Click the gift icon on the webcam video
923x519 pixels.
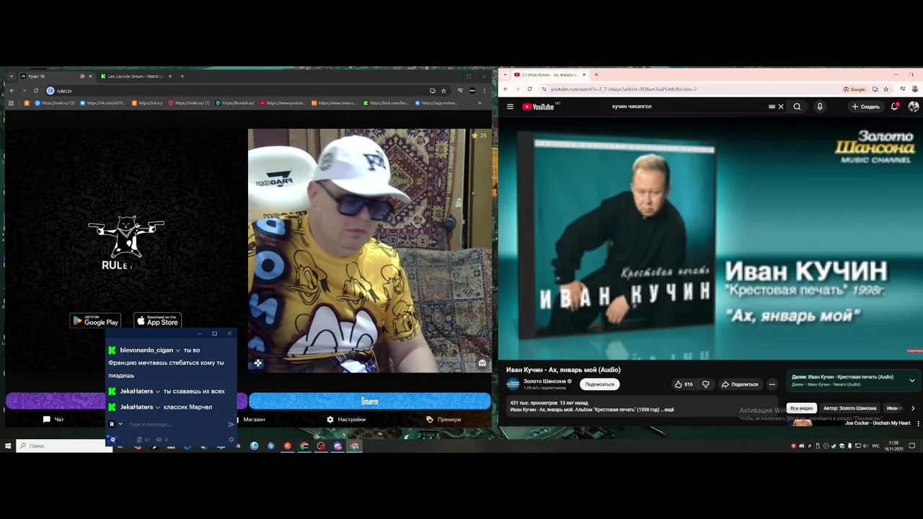482,363
